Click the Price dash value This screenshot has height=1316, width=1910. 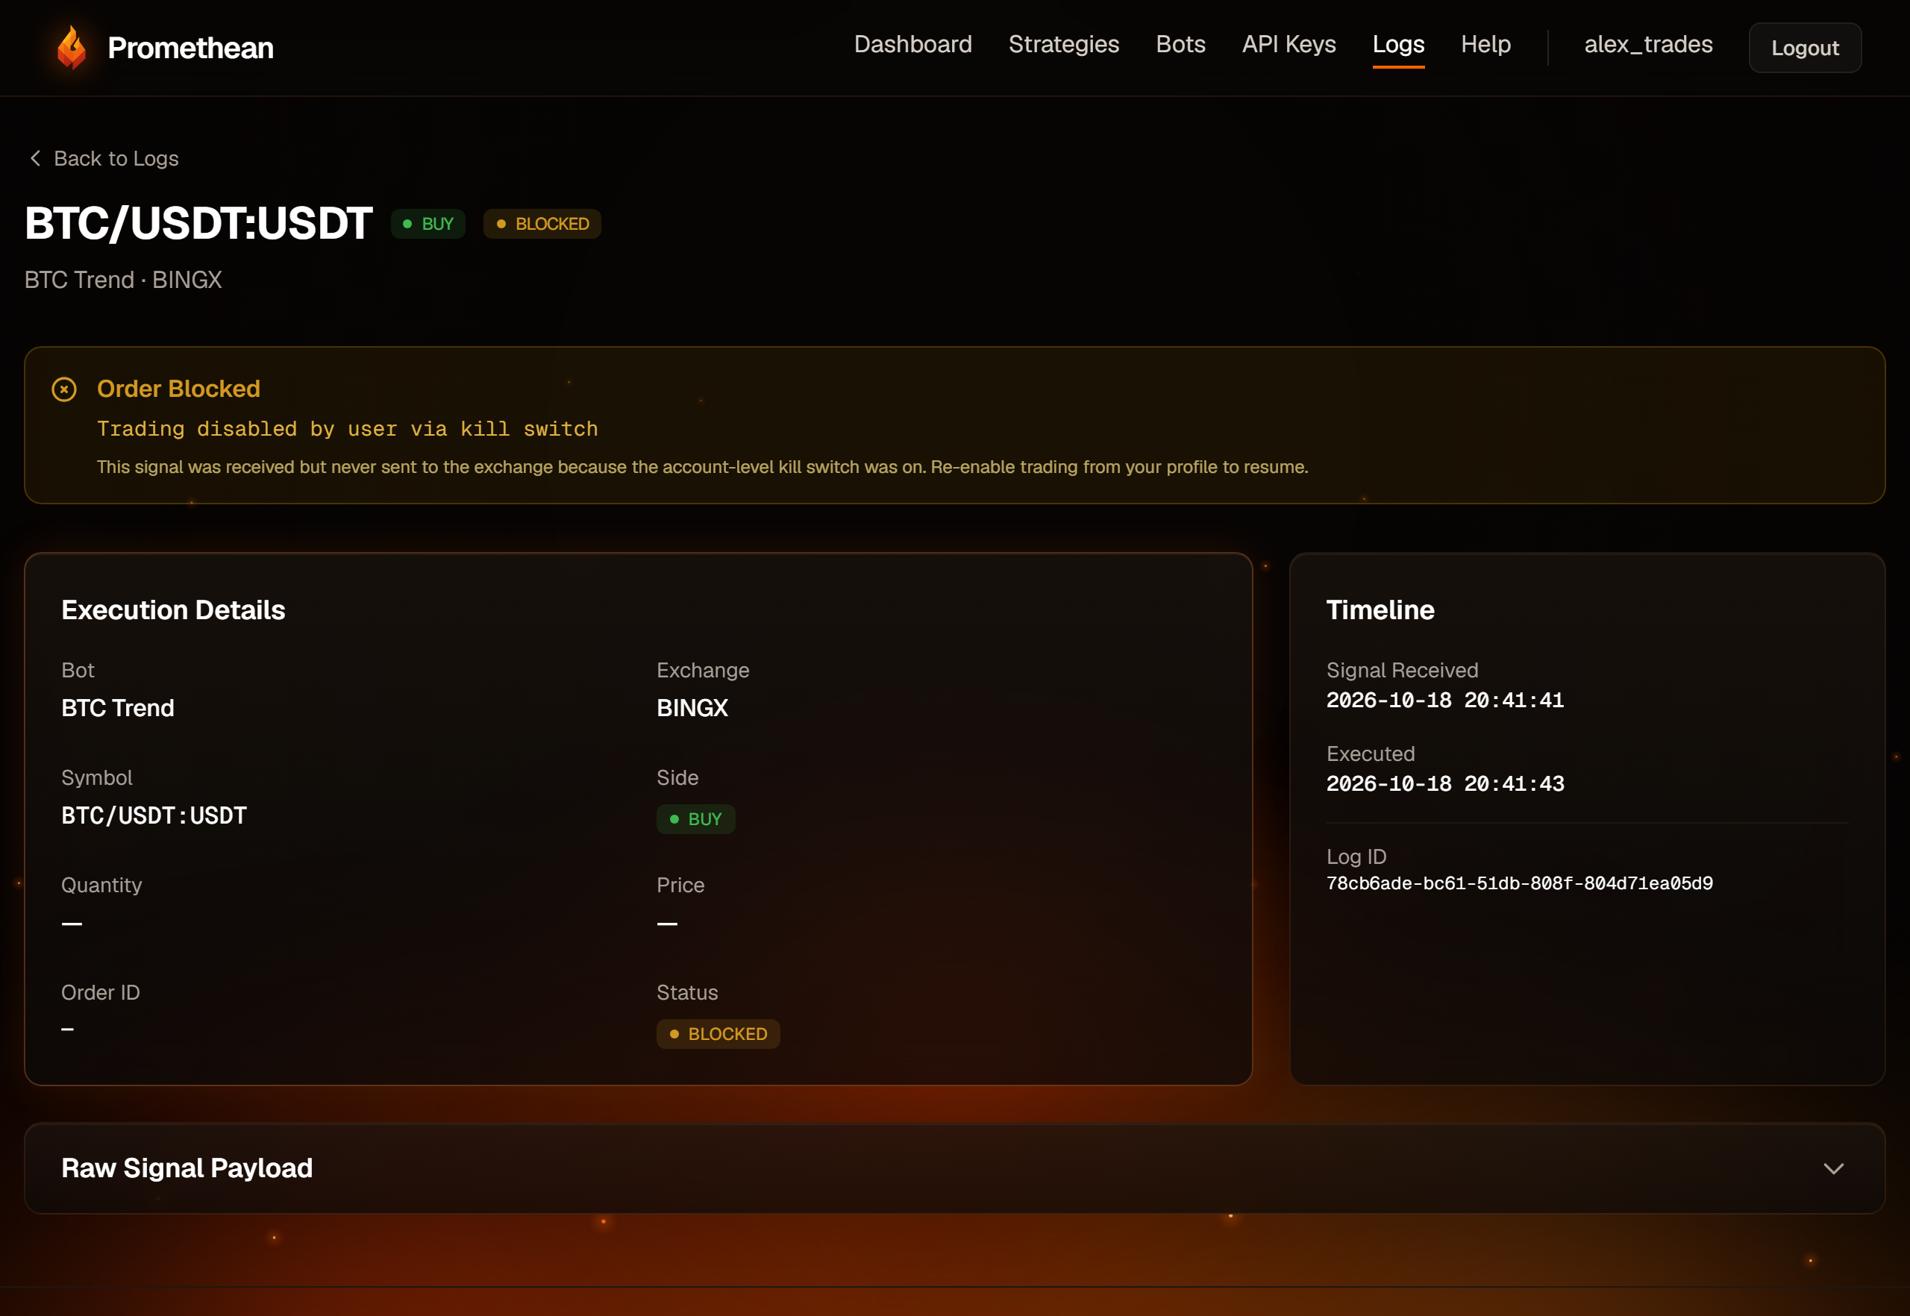667,924
